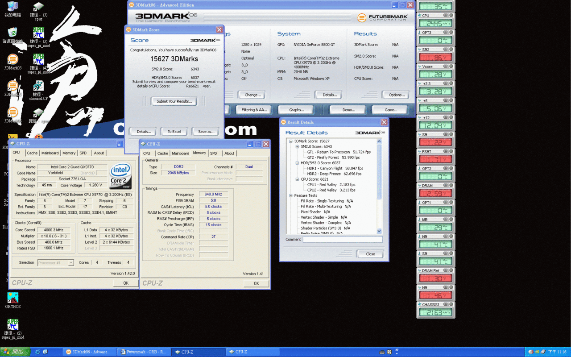Open the My Computer desktop icon
Screen dimensions: 571x357
pyautogui.click(x=12, y=9)
